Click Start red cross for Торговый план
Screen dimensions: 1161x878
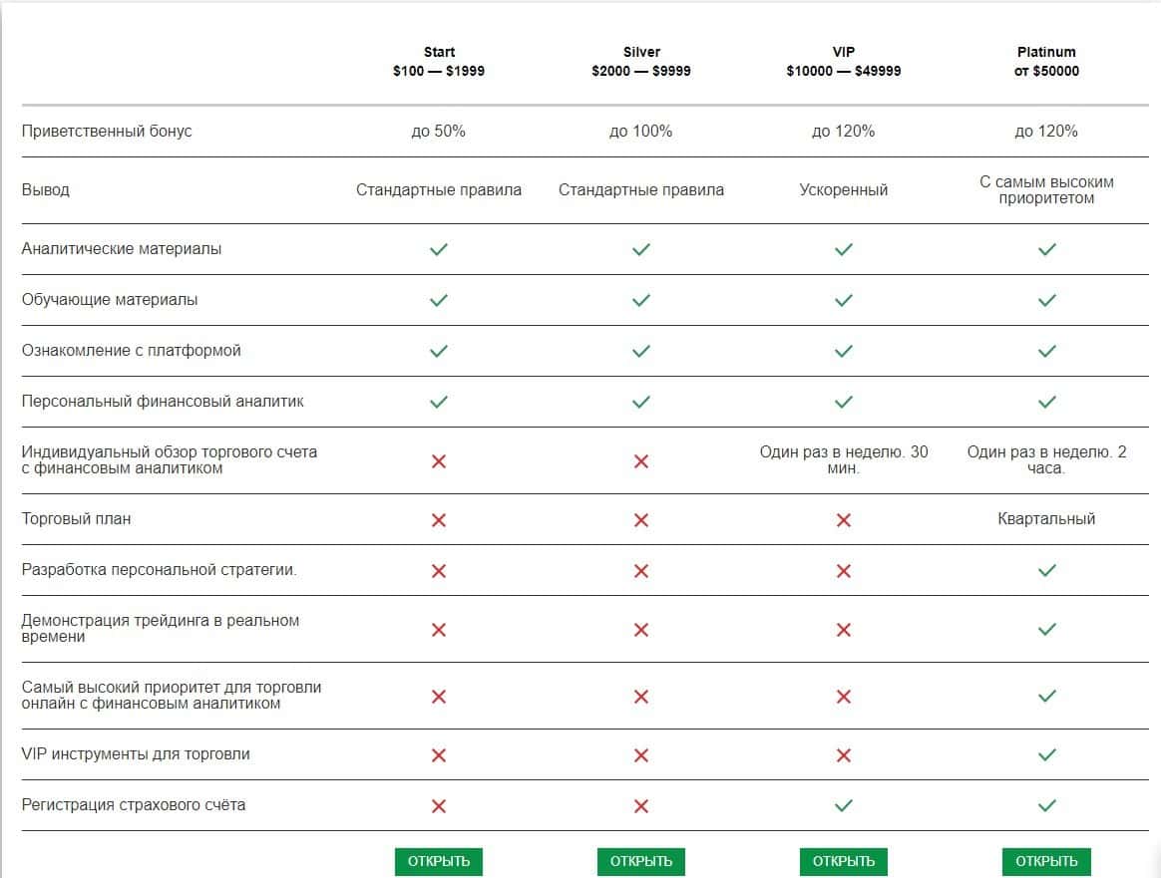coord(438,519)
